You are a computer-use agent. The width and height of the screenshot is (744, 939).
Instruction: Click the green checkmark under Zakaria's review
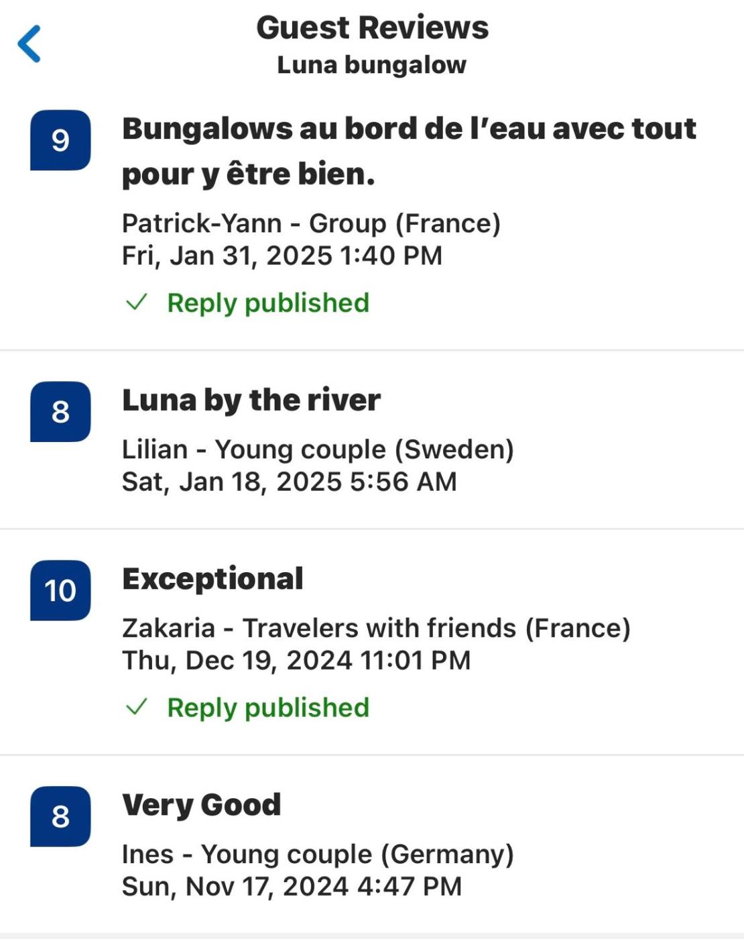point(137,707)
